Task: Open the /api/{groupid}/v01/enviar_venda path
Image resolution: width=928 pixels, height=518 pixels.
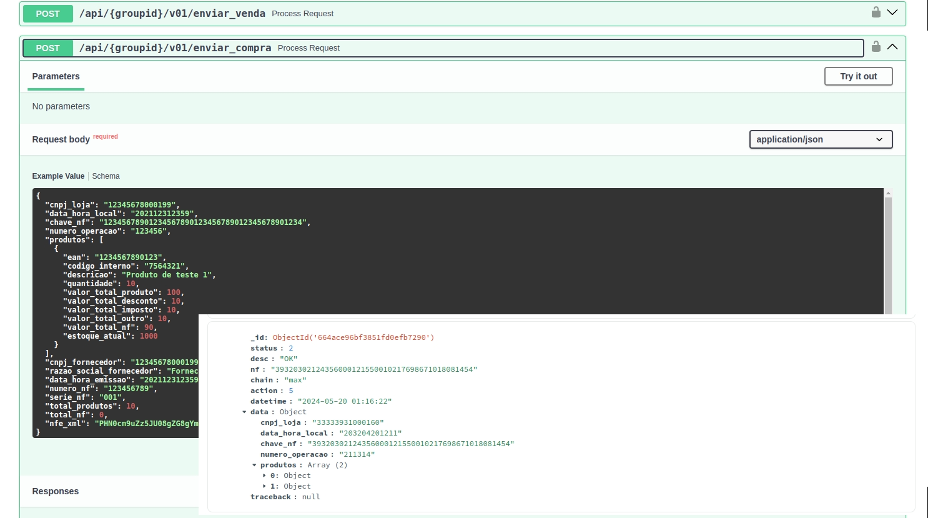Action: pos(172,13)
